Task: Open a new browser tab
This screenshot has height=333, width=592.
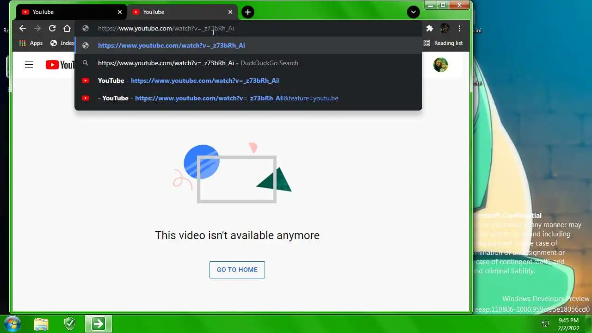Action: [248, 12]
